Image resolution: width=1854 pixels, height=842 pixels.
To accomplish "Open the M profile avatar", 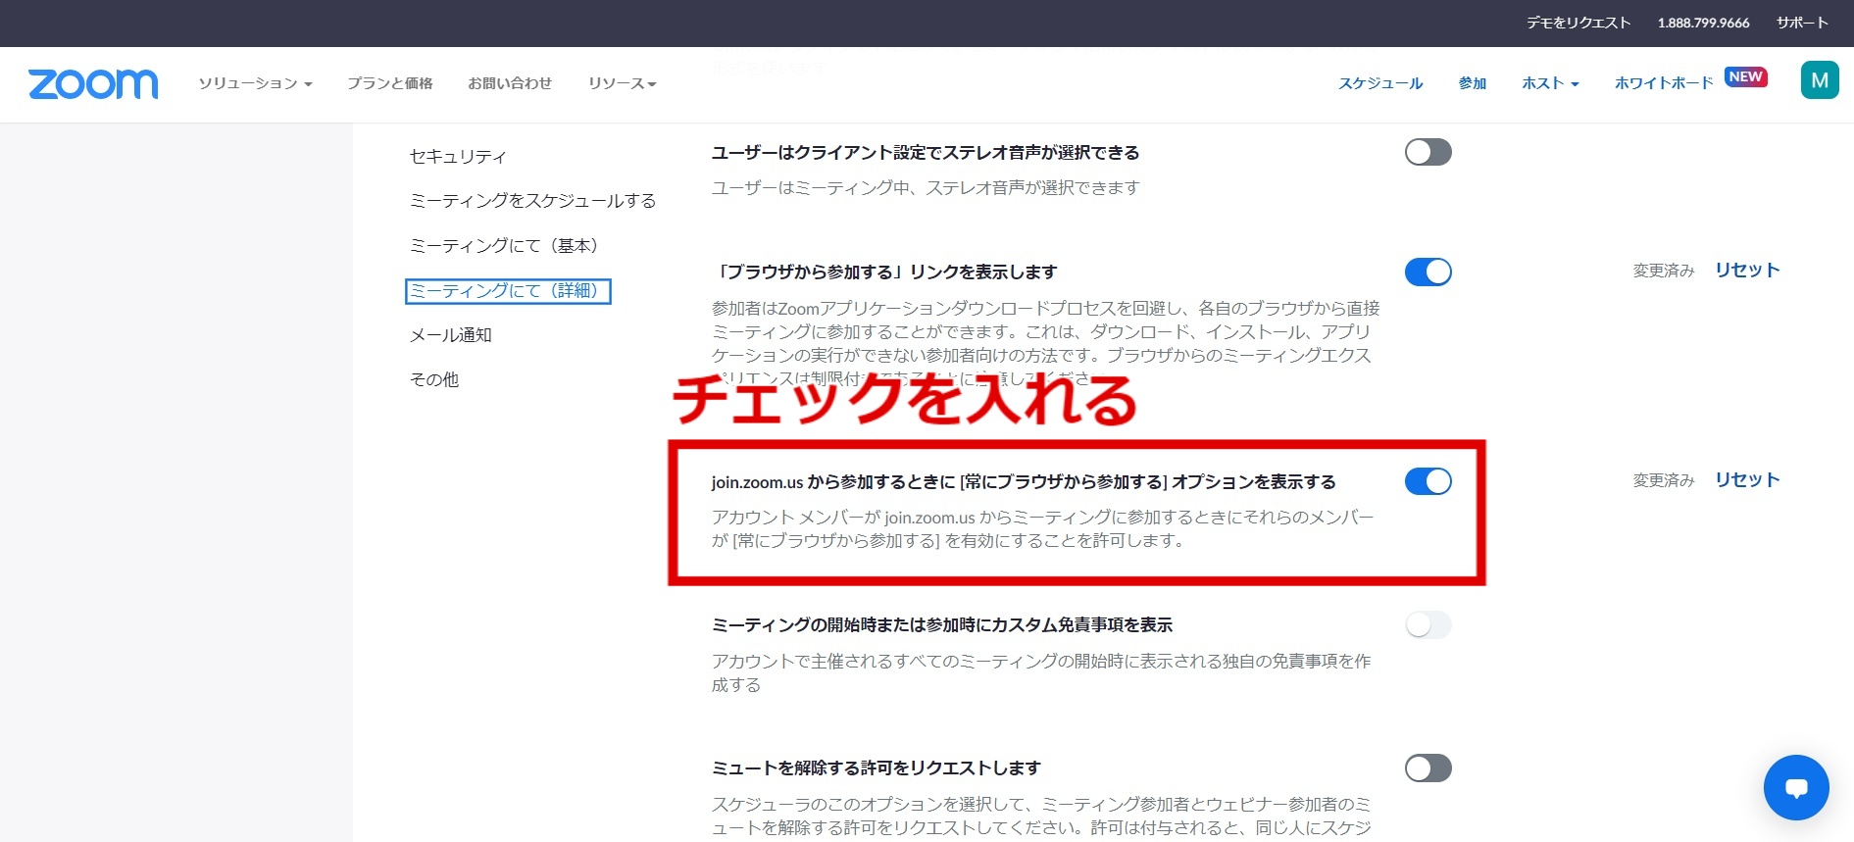I will point(1820,80).
